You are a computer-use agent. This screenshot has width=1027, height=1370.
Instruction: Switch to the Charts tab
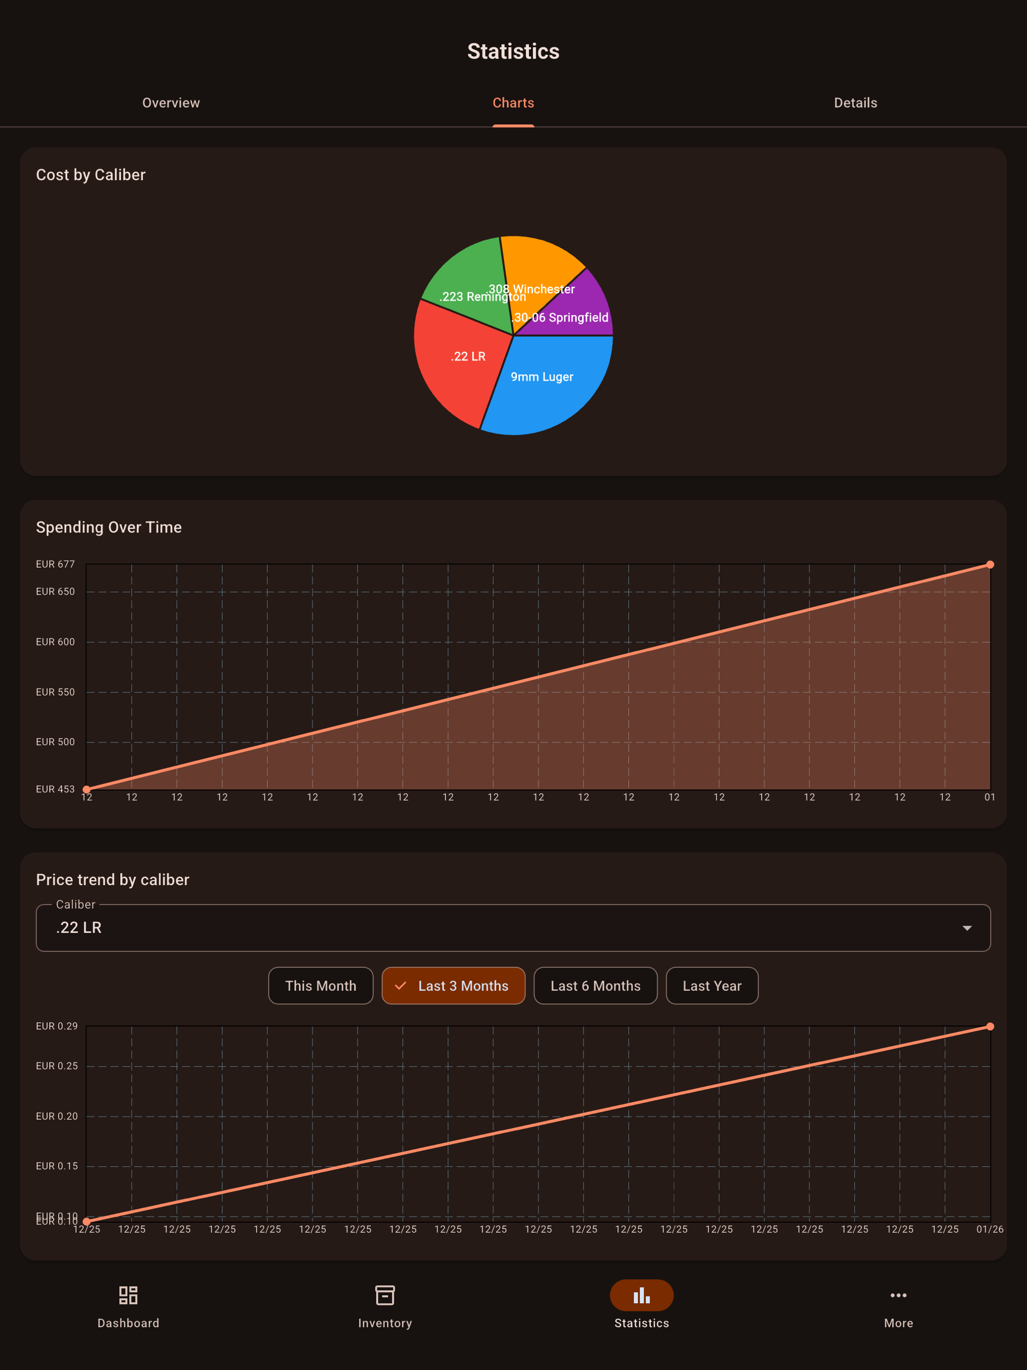[x=513, y=103]
